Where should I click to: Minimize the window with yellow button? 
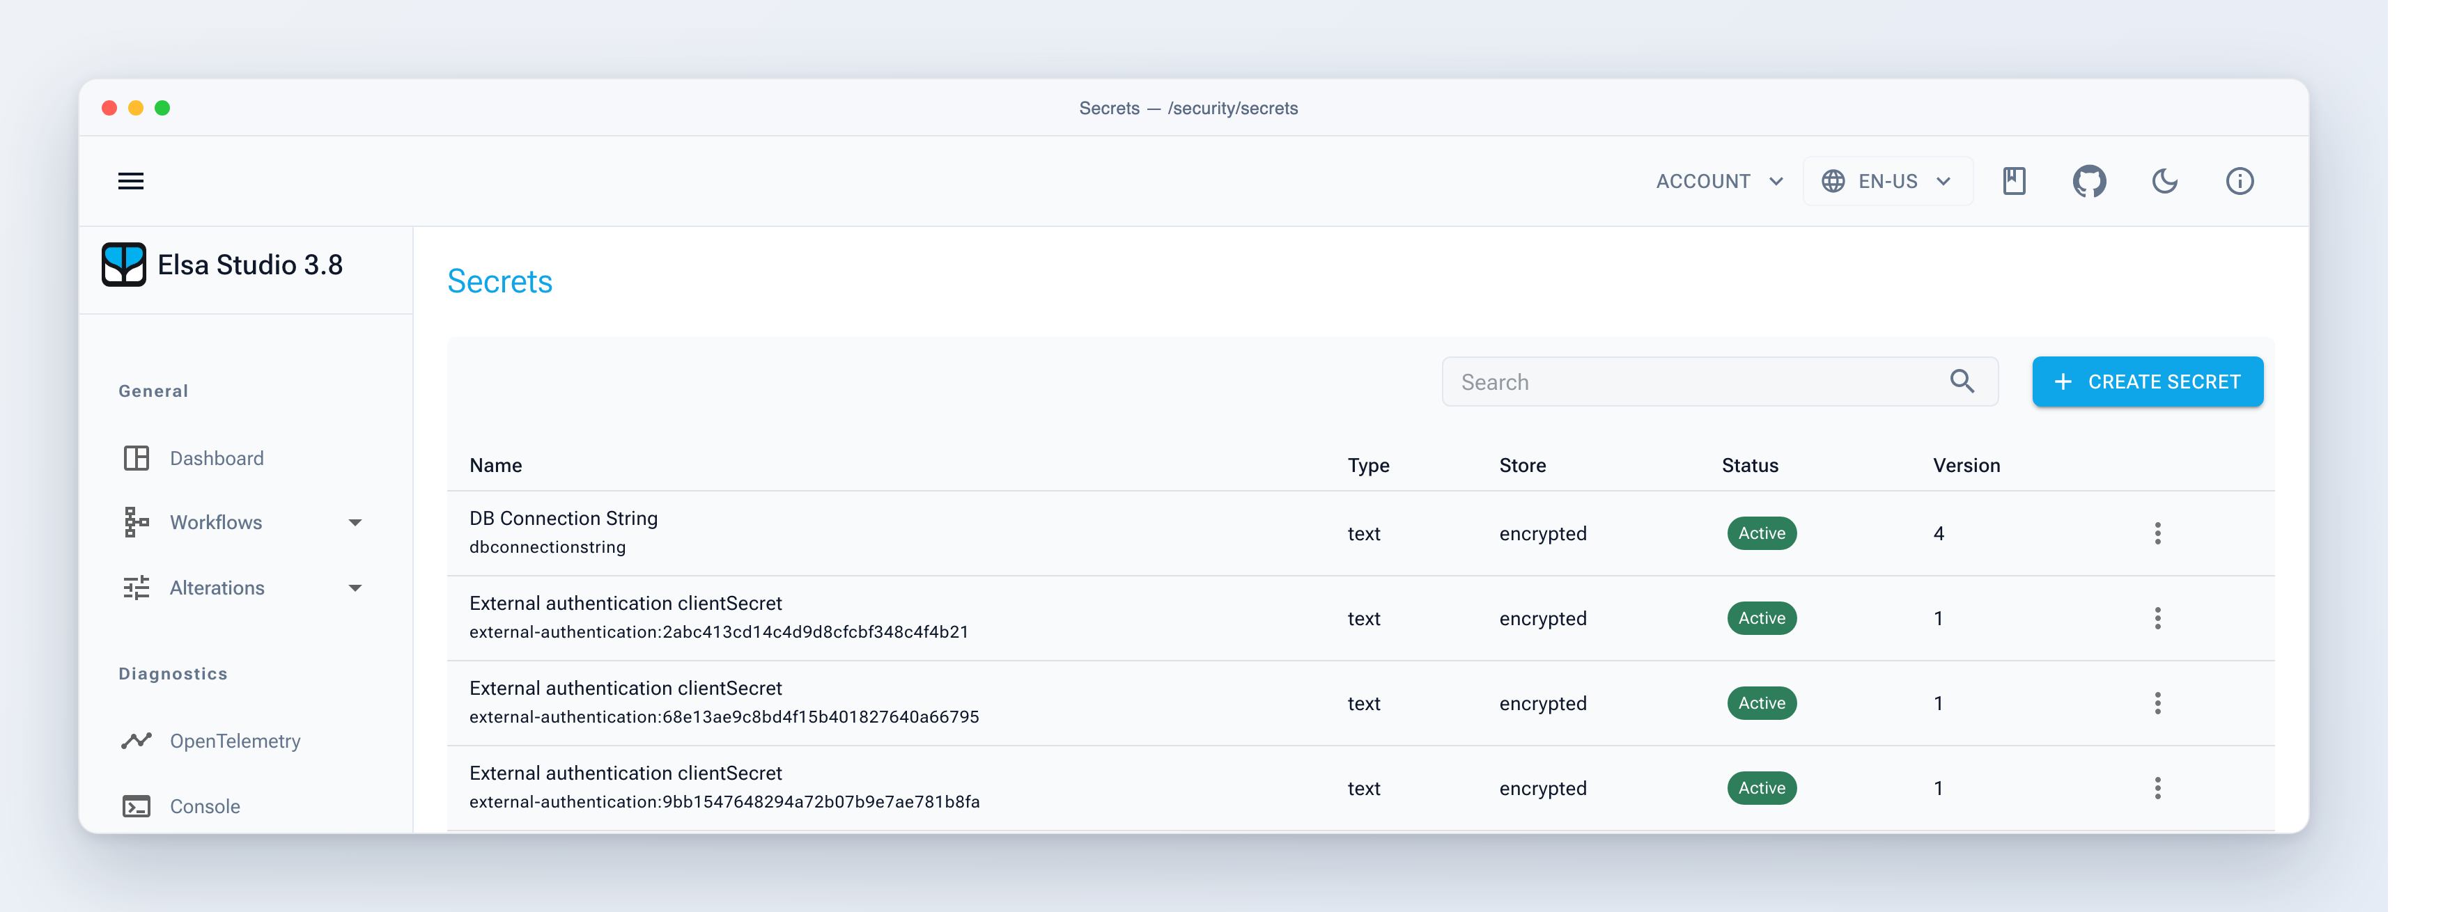pos(136,107)
